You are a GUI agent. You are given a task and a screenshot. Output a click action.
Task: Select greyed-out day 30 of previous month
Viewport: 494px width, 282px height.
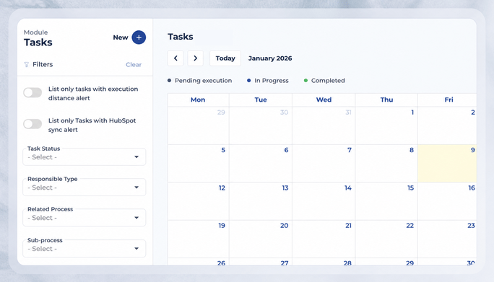[261, 125]
